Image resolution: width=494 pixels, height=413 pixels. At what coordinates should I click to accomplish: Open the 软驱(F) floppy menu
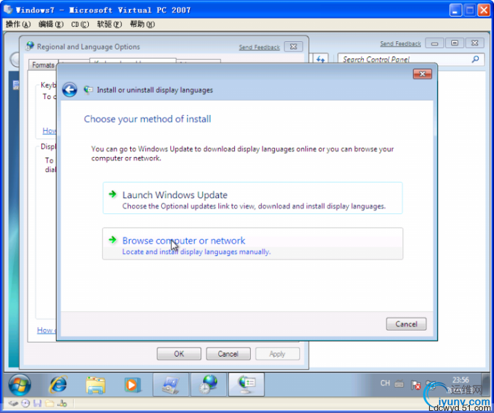point(110,24)
